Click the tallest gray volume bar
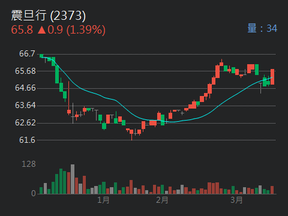This screenshot has width=288, height=216. point(73,179)
